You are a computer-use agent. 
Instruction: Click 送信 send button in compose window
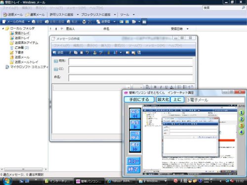click(58, 52)
